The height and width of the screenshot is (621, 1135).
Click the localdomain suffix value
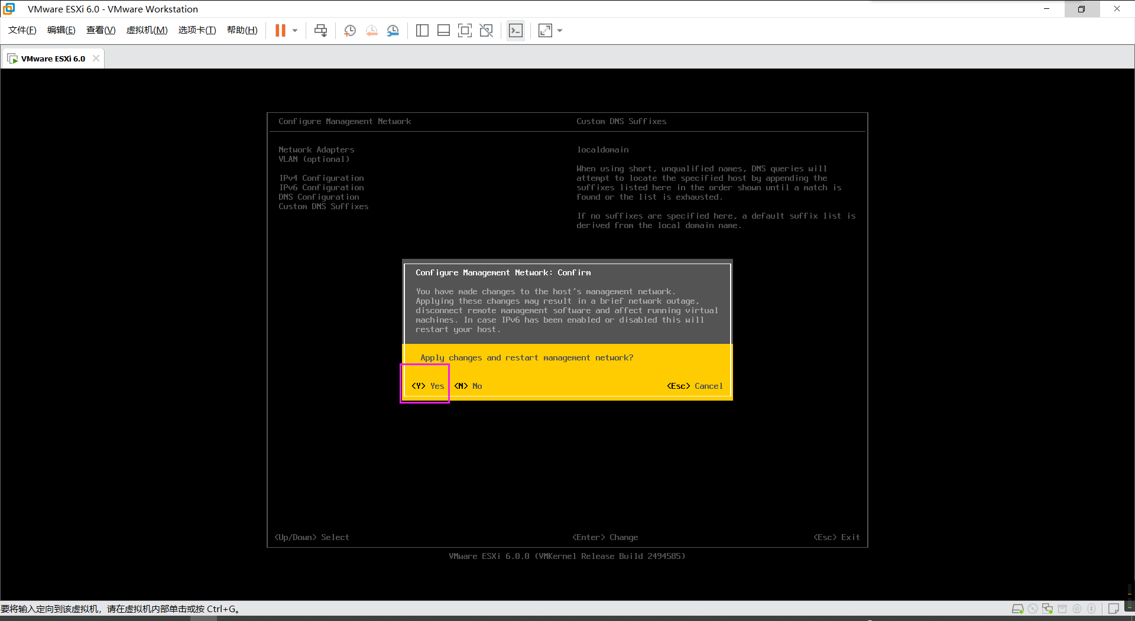pos(602,149)
